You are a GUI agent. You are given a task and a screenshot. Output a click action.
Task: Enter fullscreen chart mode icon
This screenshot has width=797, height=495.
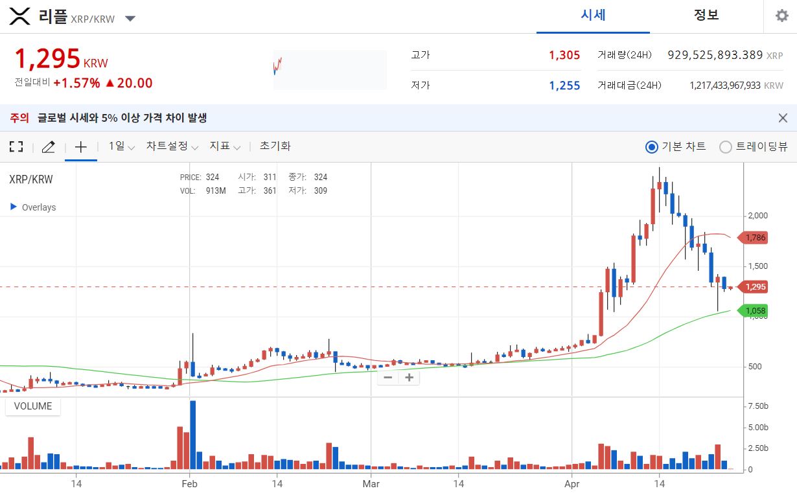16,147
